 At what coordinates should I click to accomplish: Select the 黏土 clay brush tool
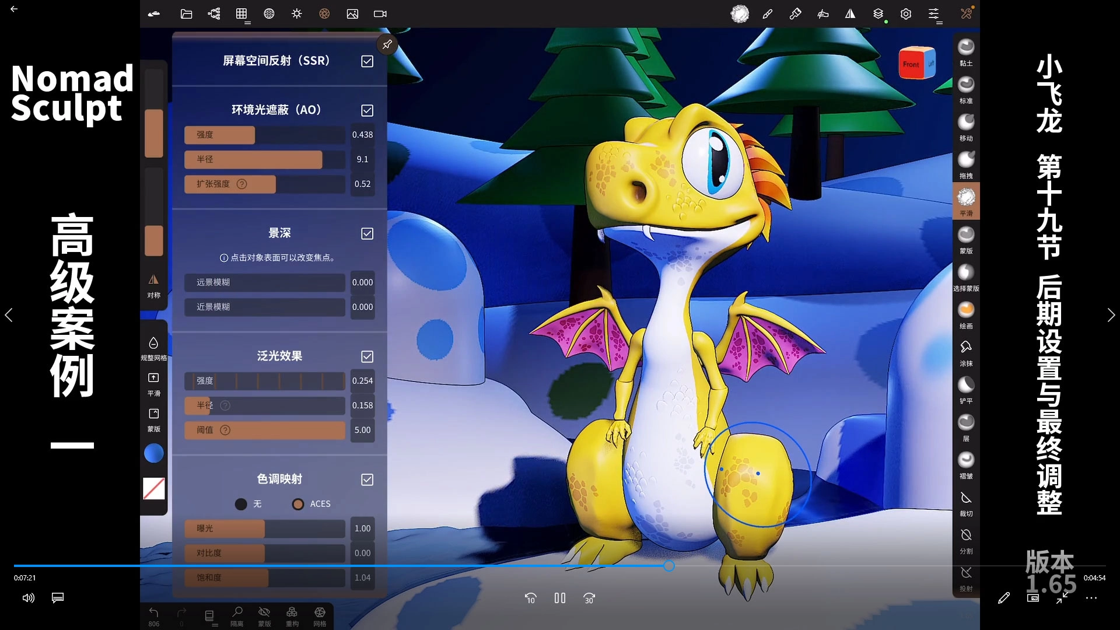point(966,48)
